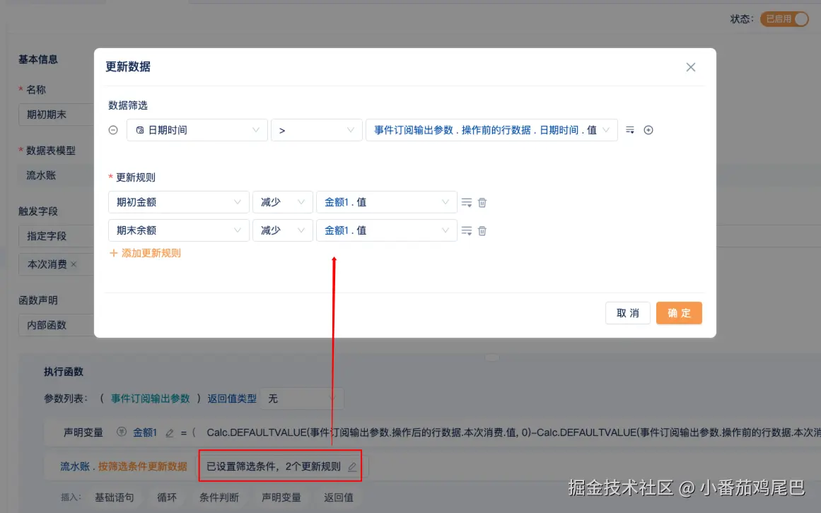The height and width of the screenshot is (513, 821).
Task: Click the 流水账 data model field
Action: pyautogui.click(x=56, y=175)
